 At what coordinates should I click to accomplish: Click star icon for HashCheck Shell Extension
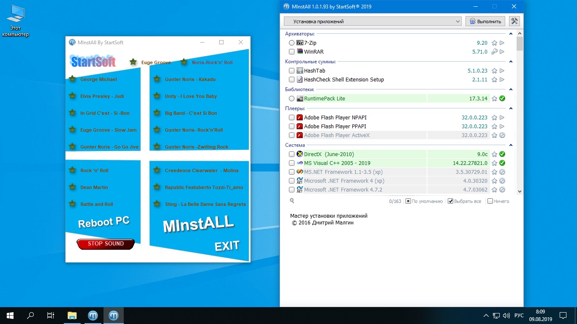pyautogui.click(x=494, y=80)
